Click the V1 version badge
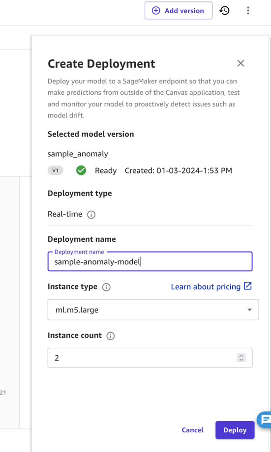 tap(55, 170)
